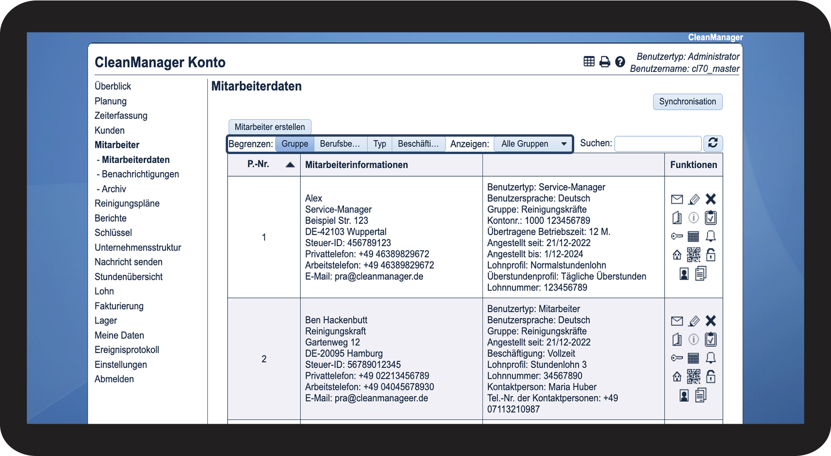Open the Alle Gruppen dropdown

point(533,144)
